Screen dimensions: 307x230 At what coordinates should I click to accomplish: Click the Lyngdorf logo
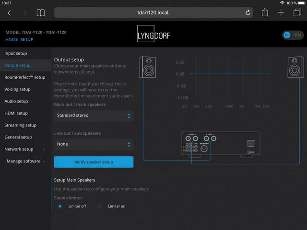pos(153,35)
